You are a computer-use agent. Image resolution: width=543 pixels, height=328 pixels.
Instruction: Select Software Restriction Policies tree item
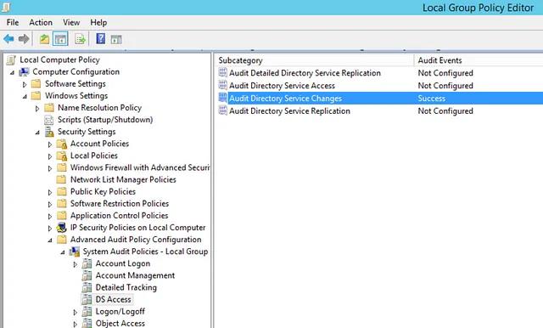click(x=120, y=204)
